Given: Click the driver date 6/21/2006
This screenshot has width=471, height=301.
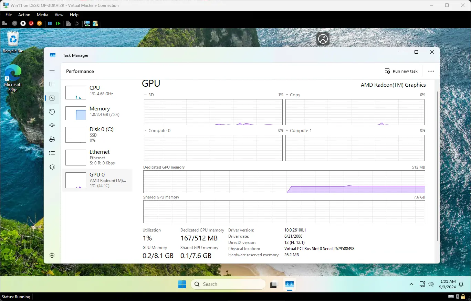Looking at the screenshot, I should click(293, 236).
